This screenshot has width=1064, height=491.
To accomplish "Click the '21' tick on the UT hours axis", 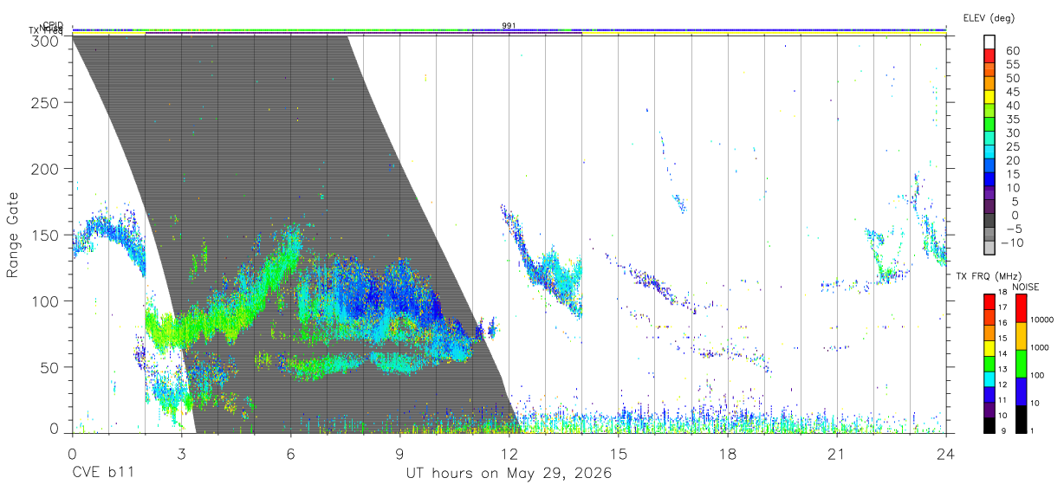I will [836, 455].
